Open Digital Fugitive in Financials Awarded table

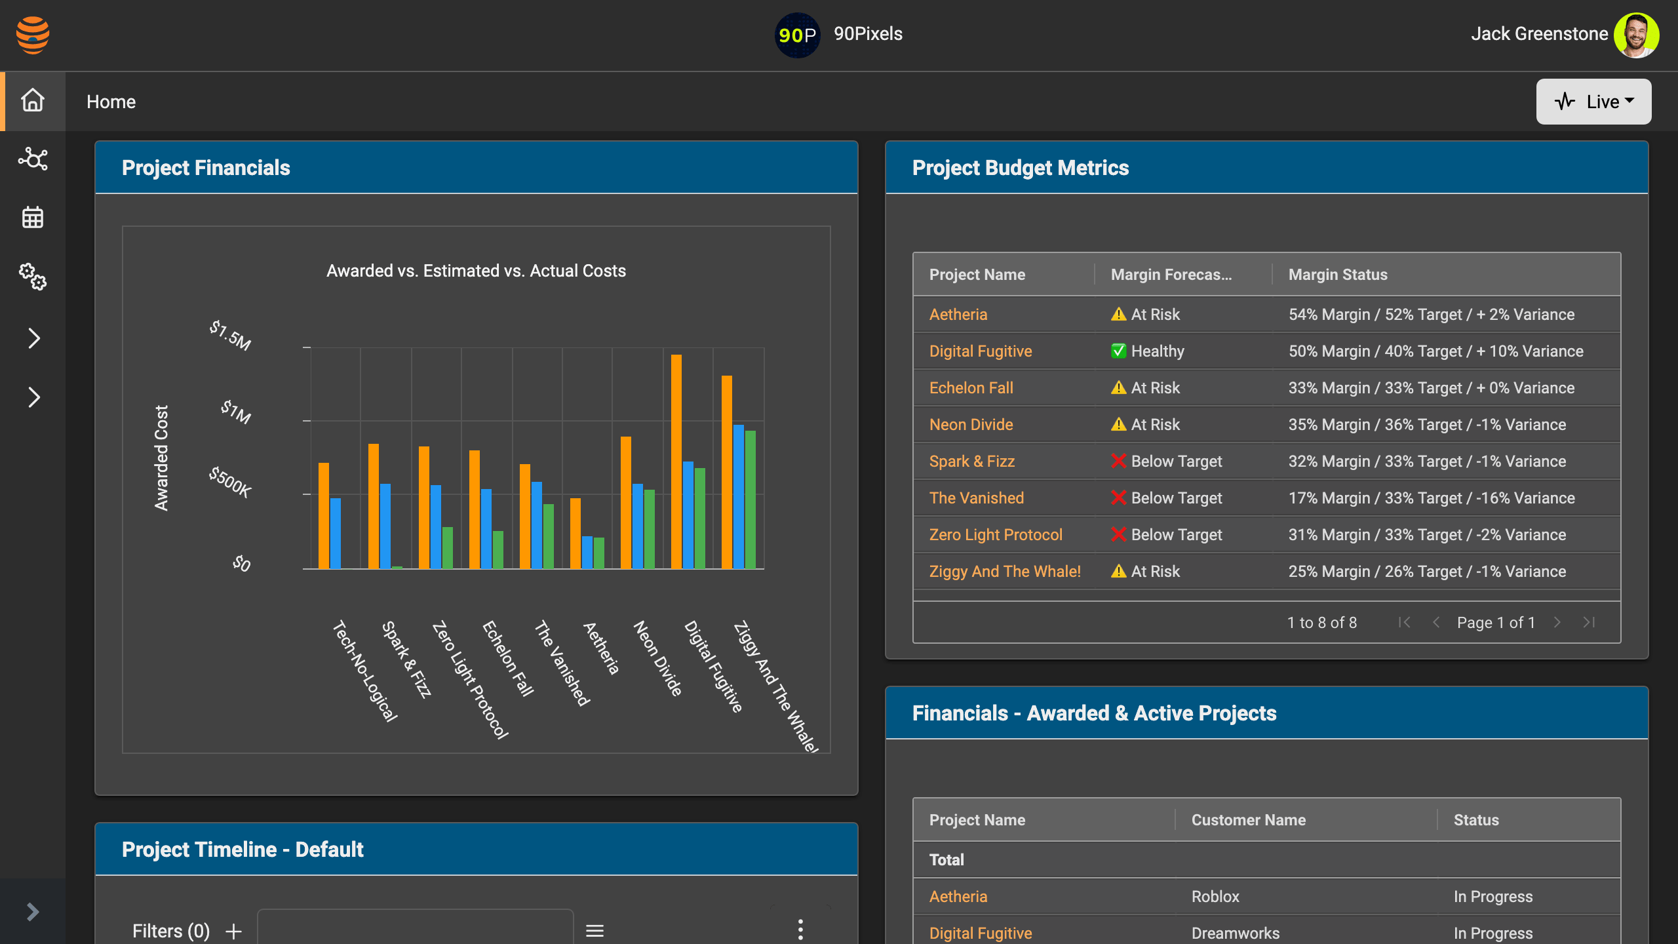(x=981, y=933)
